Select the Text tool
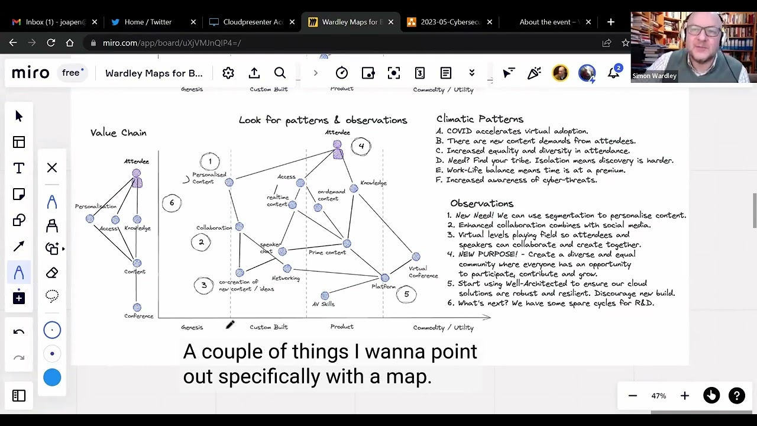The width and height of the screenshot is (757, 426). tap(19, 168)
